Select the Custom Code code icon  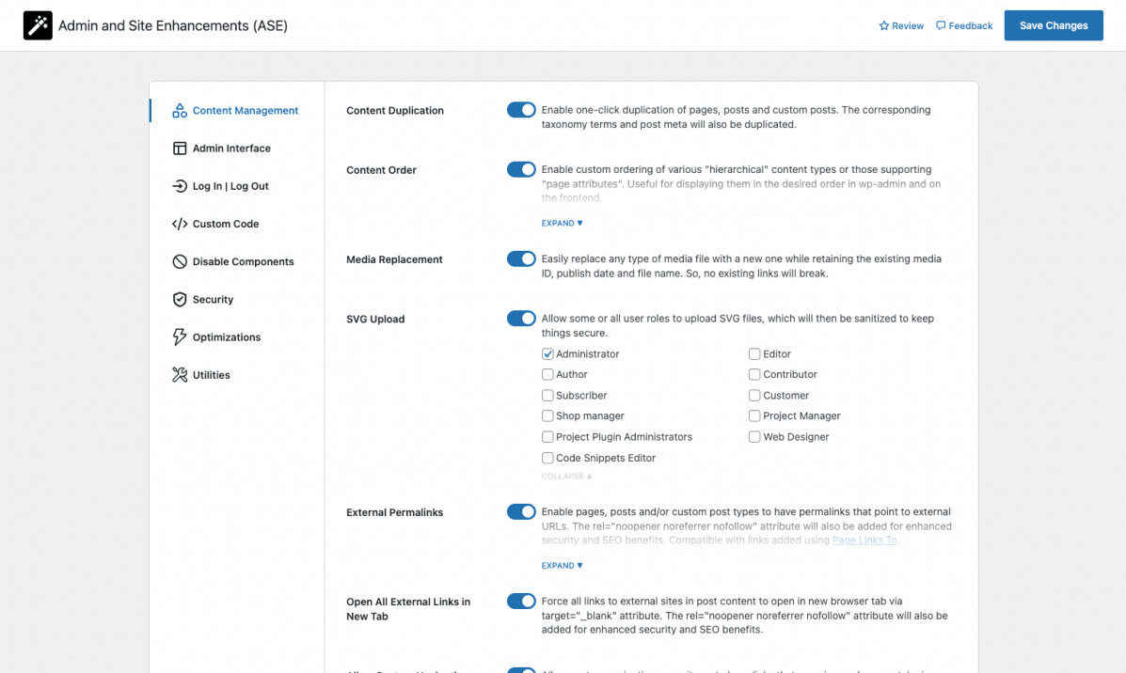tap(177, 224)
